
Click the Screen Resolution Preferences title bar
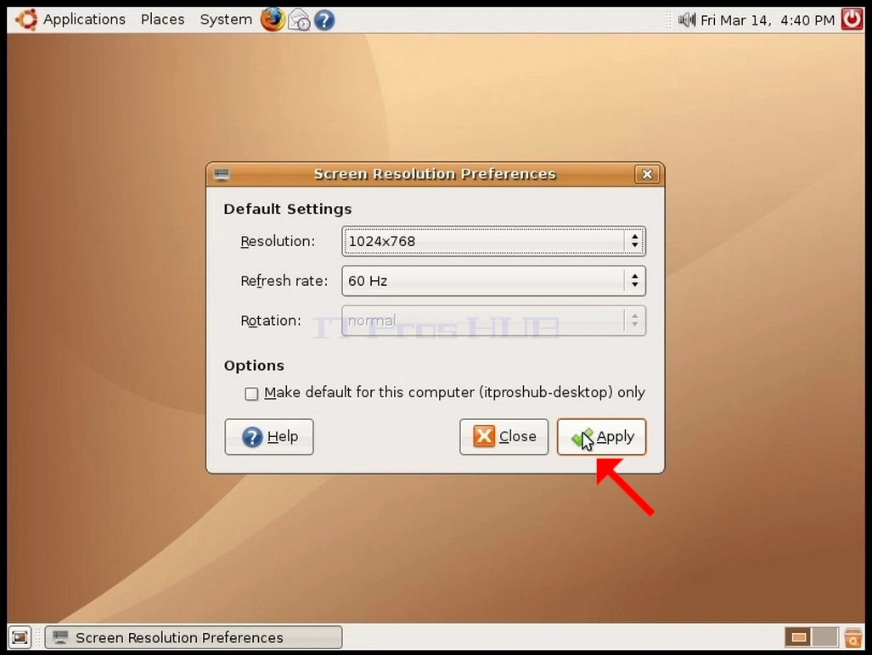435,174
